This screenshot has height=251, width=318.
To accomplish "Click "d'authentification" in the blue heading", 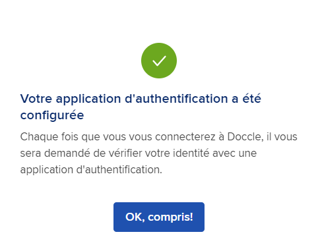I will pos(176,99).
